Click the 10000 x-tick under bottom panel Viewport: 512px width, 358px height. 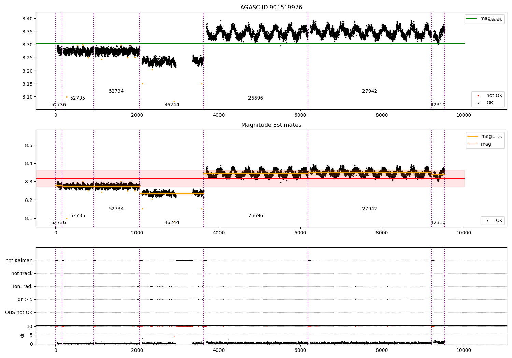(x=464, y=350)
